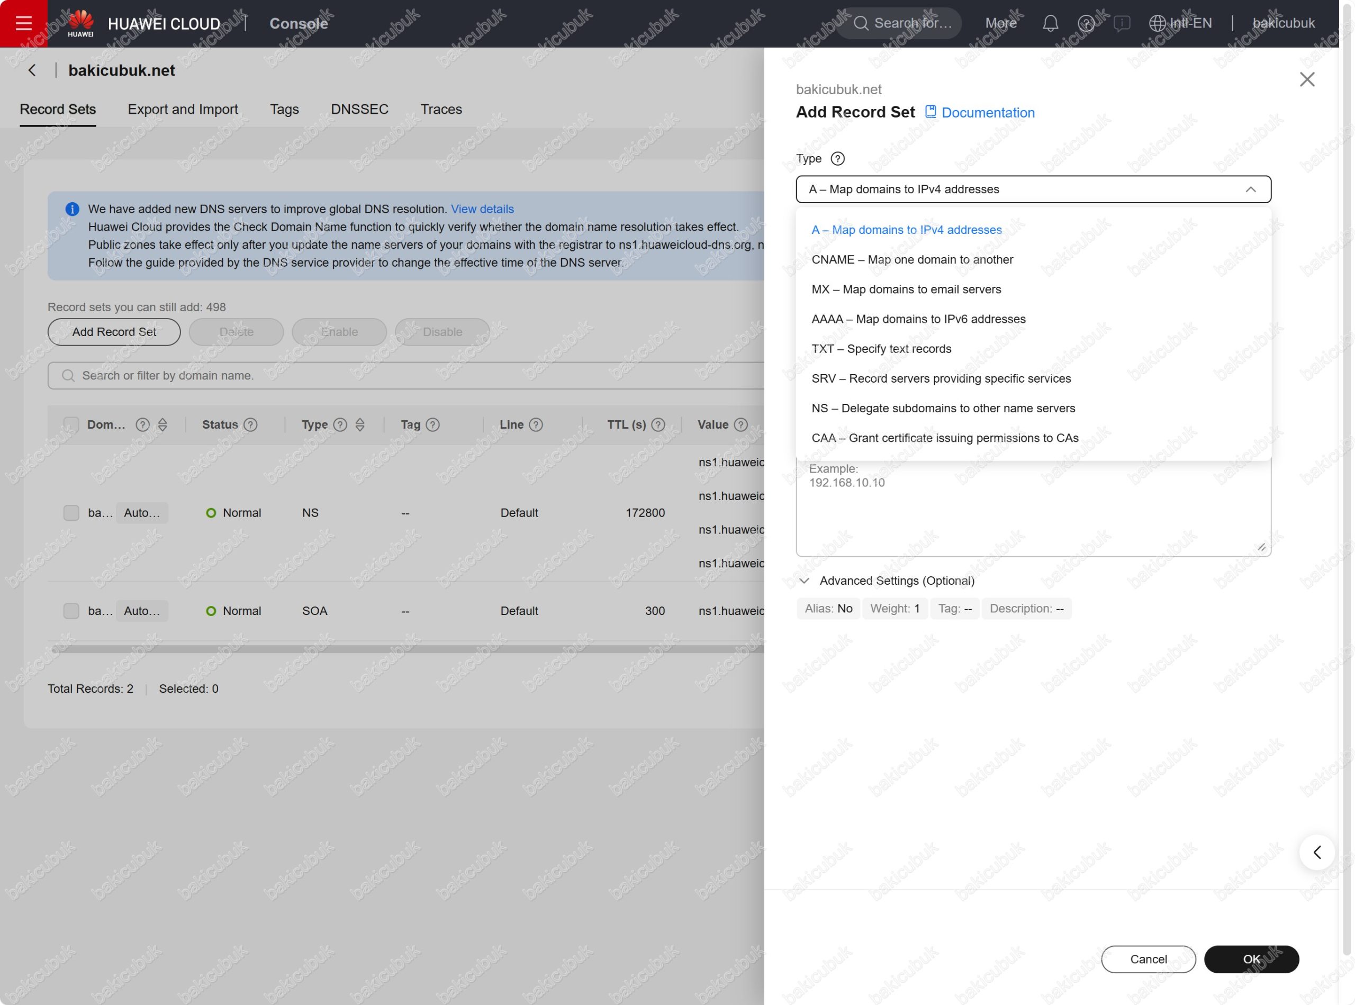1355x1005 pixels.
Task: Click the side panel collapse arrow button
Action: (x=1317, y=852)
